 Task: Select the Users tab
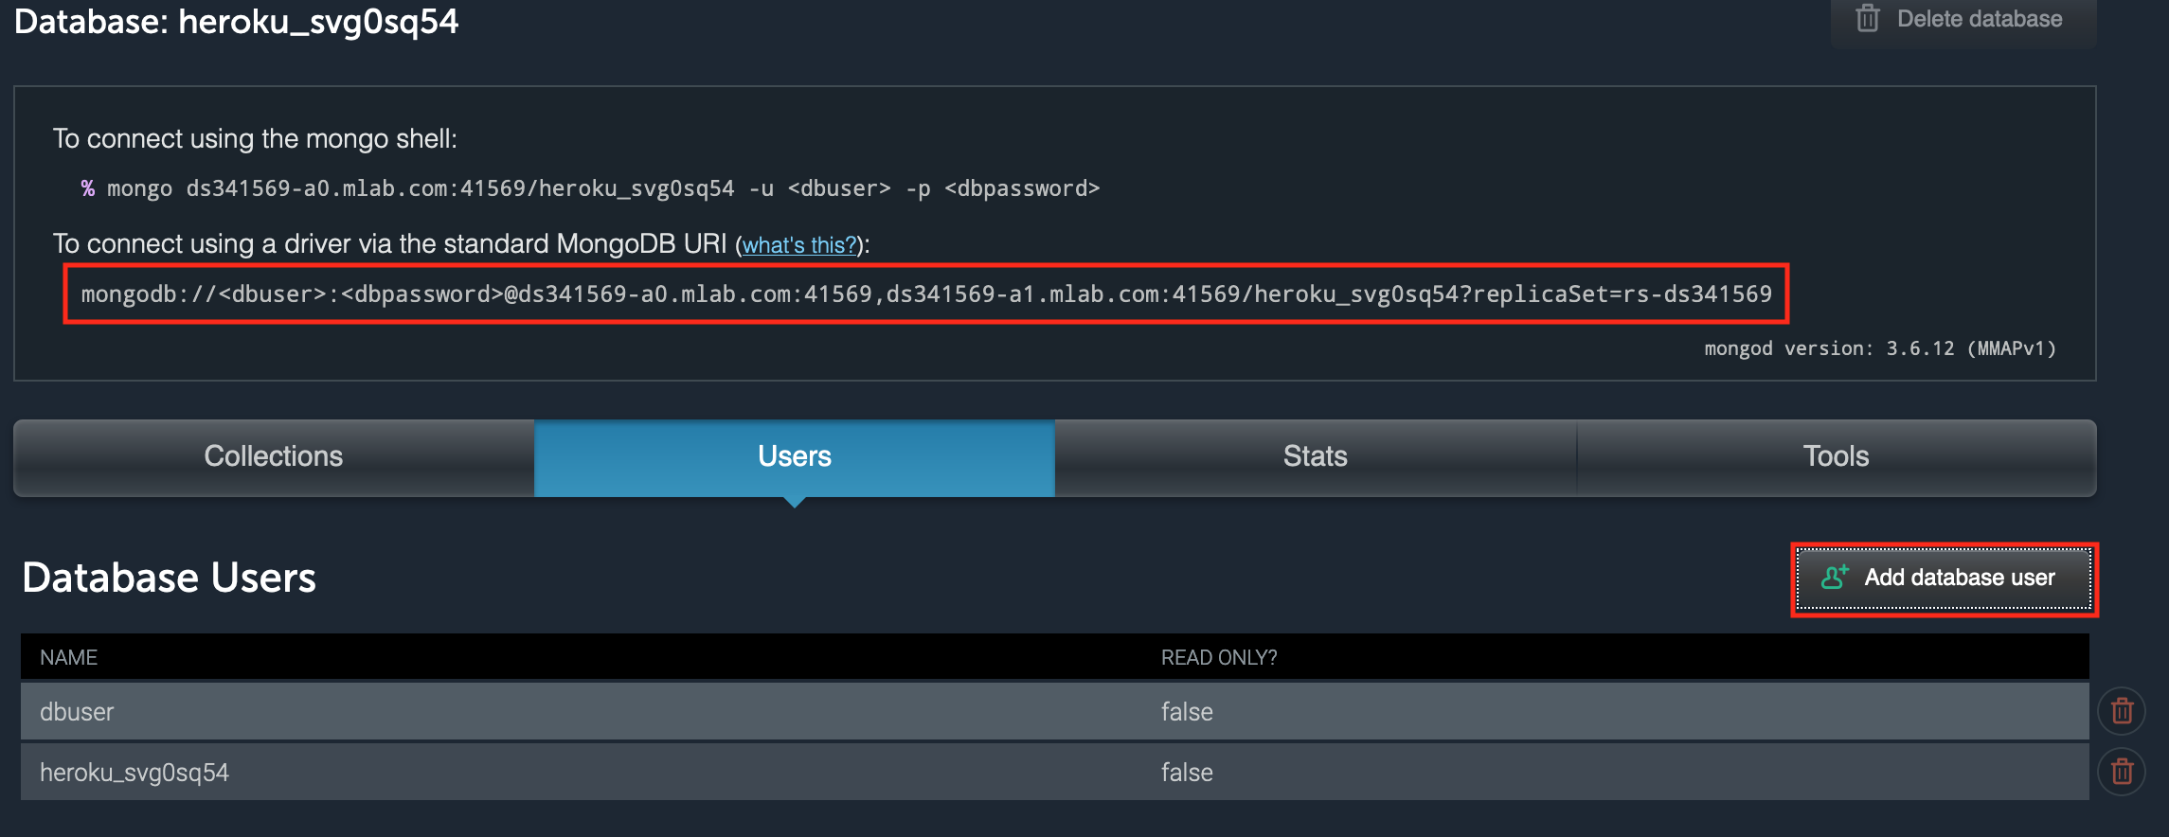pyautogui.click(x=795, y=457)
